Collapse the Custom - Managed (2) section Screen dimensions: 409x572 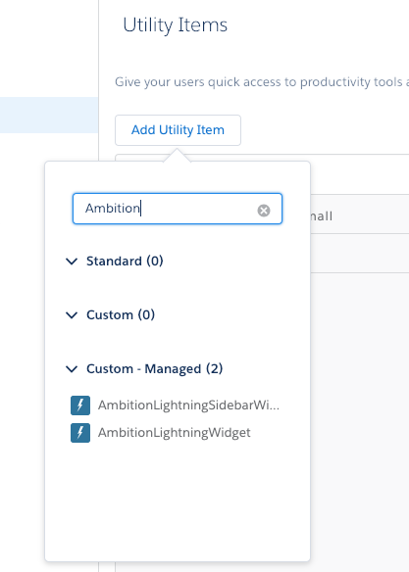(72, 369)
